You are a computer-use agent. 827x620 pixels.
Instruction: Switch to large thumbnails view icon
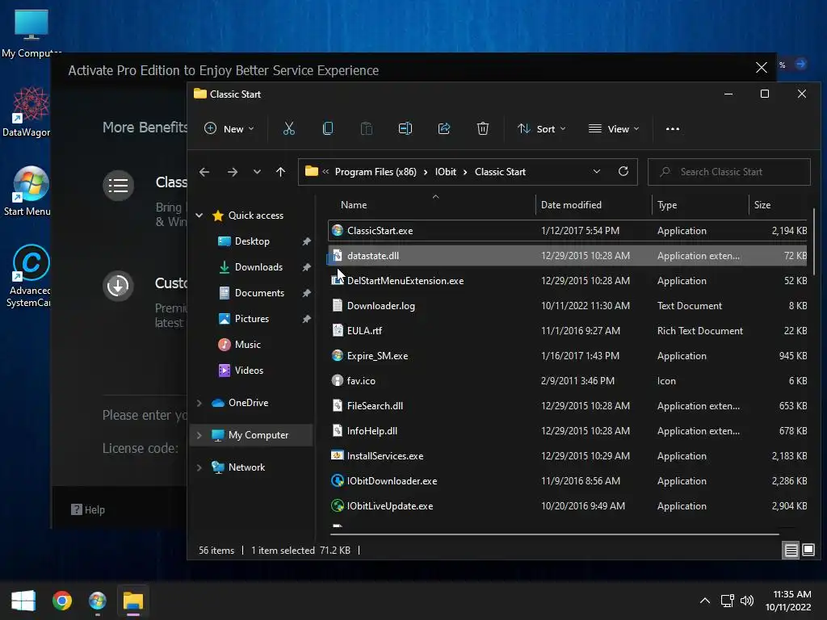[x=808, y=550]
